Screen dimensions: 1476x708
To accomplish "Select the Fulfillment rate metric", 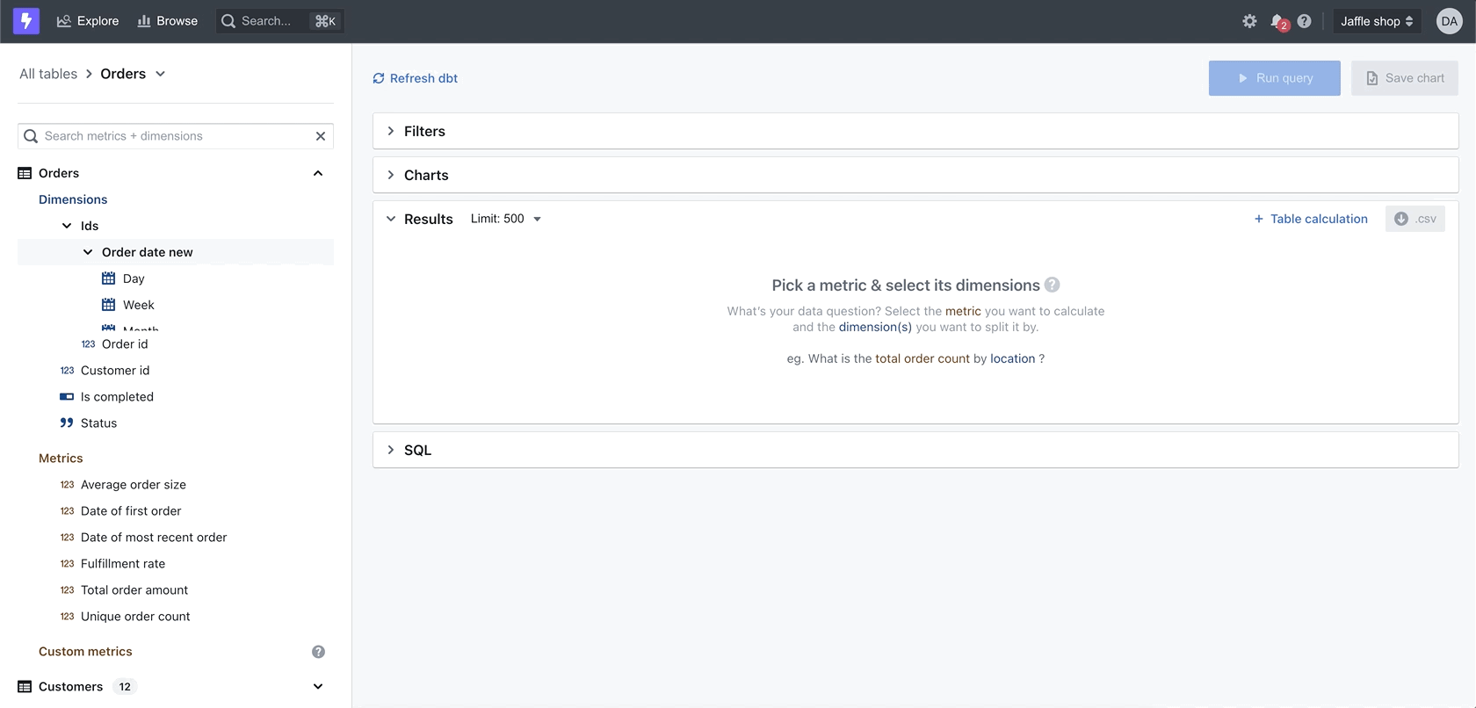I will pos(123,564).
